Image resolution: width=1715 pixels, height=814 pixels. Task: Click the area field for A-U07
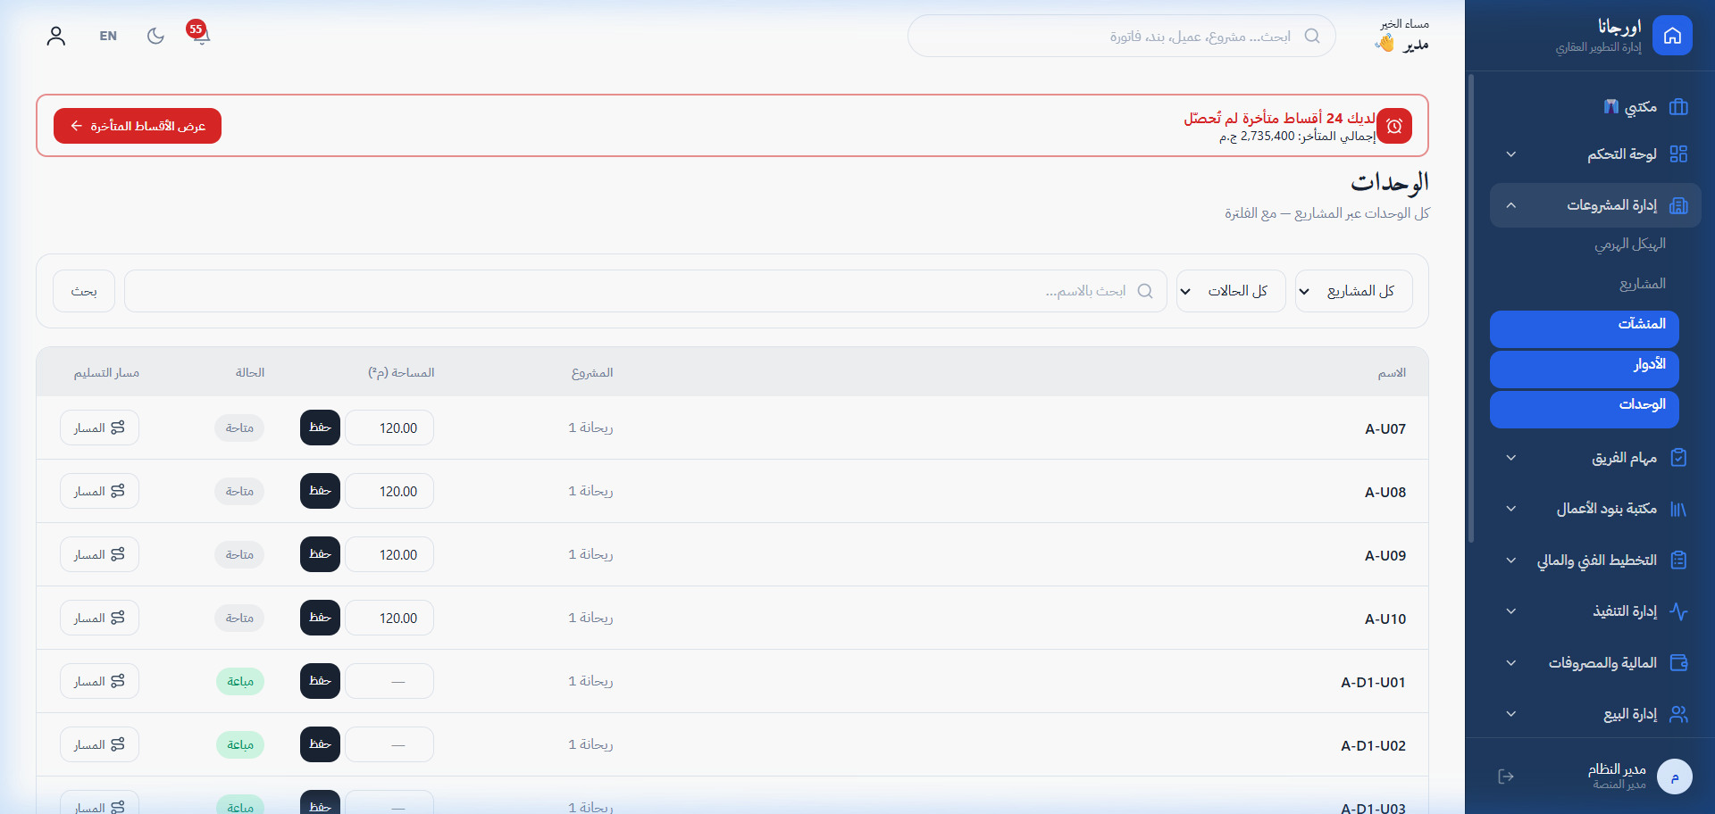pyautogui.click(x=389, y=428)
